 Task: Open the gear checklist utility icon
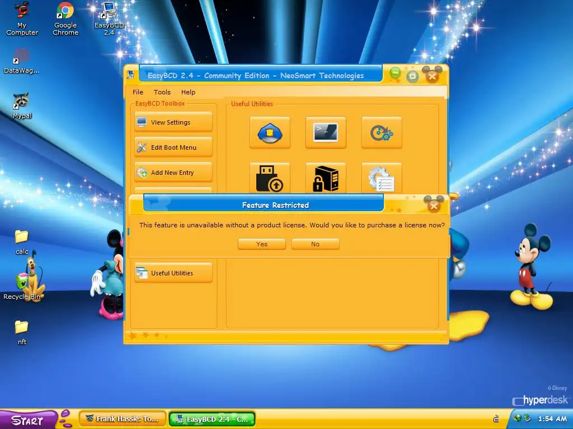(x=382, y=178)
